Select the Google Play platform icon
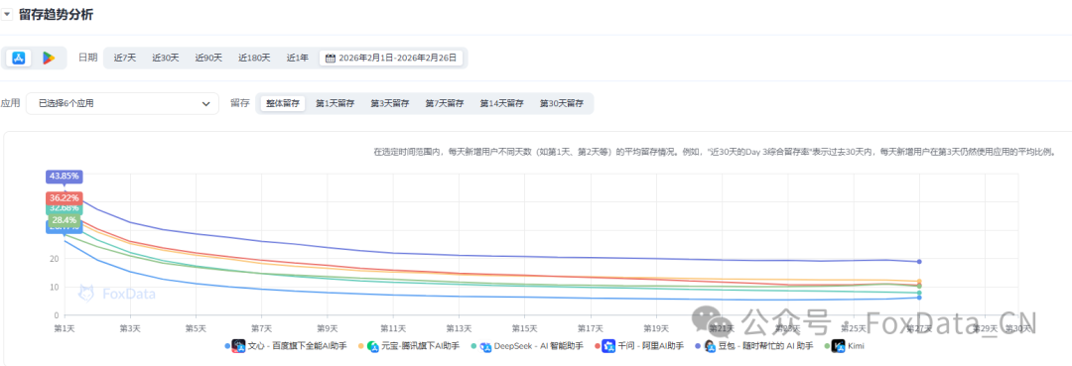Screen dimensions: 1072x366 coord(49,59)
